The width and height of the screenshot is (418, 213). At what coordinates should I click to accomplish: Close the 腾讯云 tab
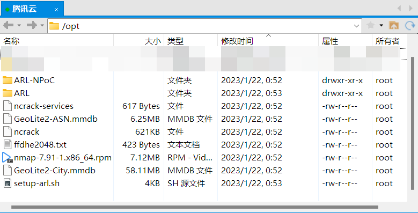(x=56, y=10)
